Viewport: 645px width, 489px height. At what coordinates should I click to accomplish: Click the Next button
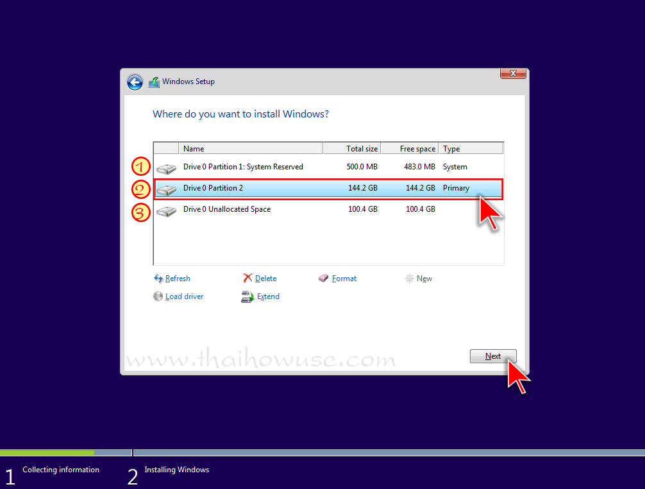(x=493, y=356)
